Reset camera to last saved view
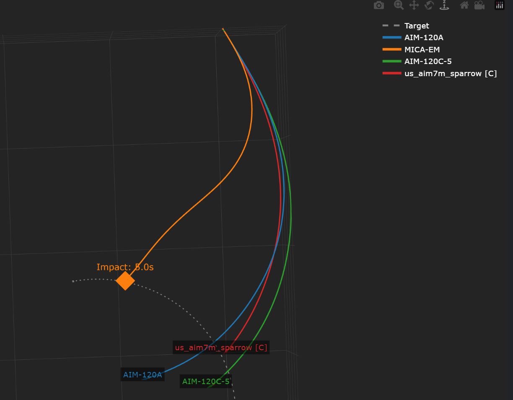 (x=479, y=5)
